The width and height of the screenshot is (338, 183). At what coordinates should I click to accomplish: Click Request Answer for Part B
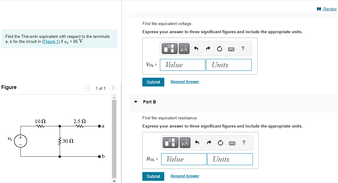tap(184, 176)
